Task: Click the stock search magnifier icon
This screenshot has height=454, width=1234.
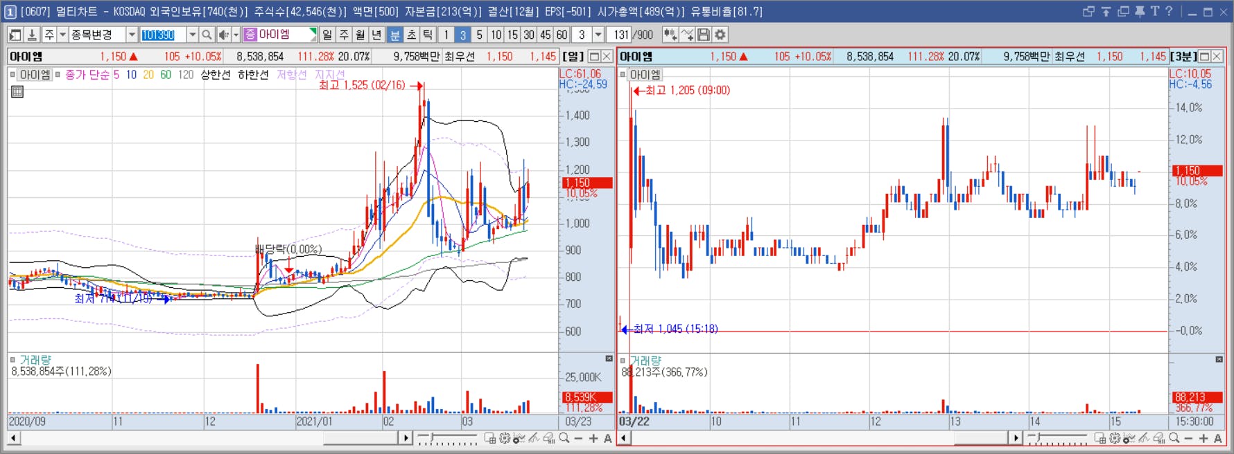Action: 207,35
